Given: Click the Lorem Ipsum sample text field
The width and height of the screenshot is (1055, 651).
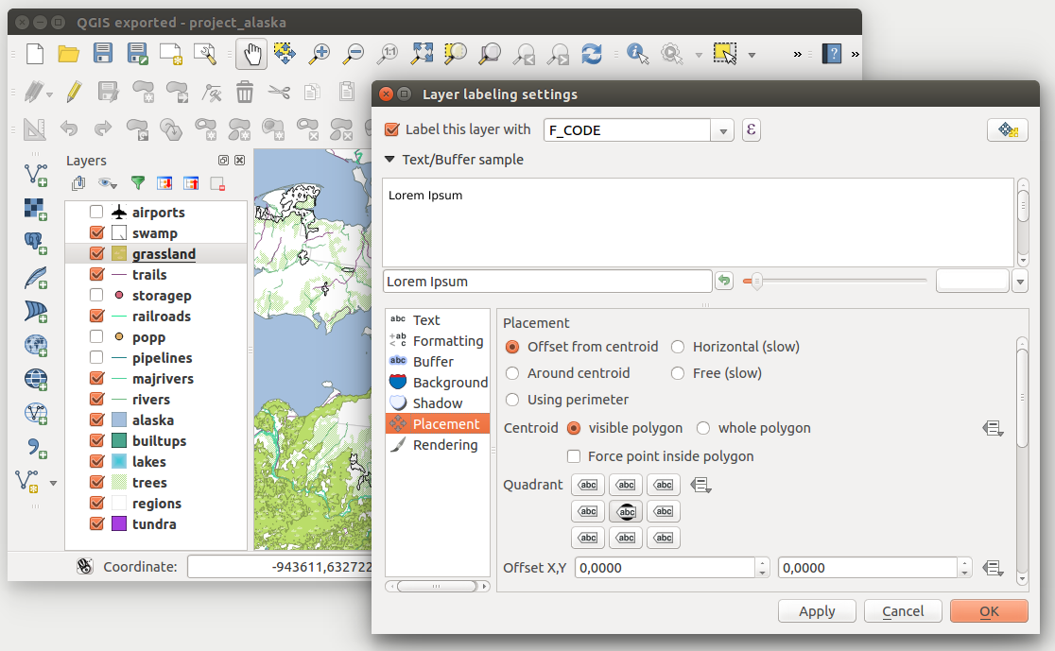Looking at the screenshot, I should 546,282.
